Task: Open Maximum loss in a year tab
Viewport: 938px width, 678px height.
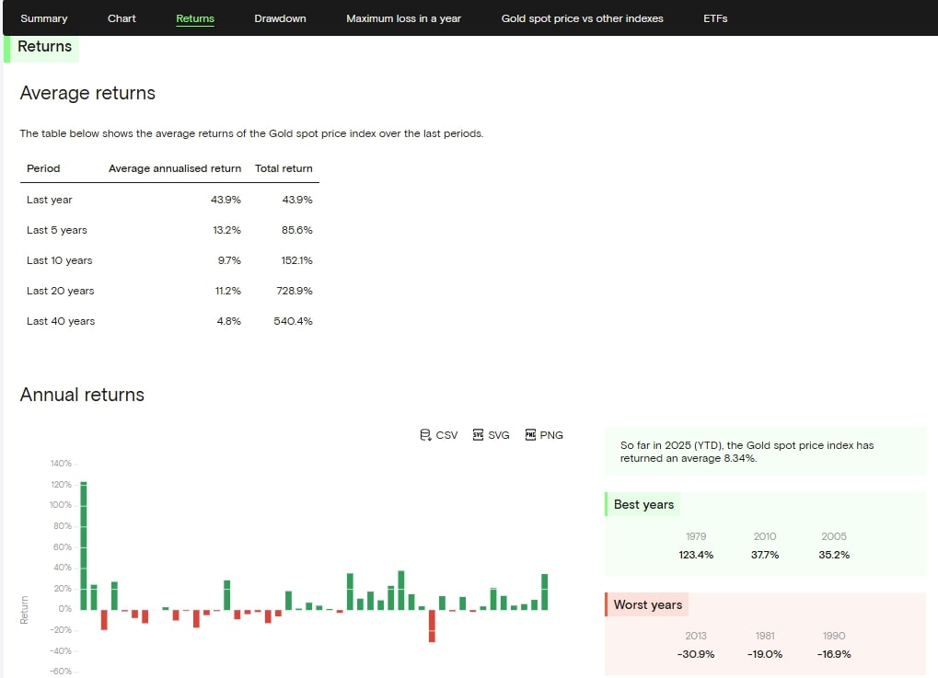Action: click(x=403, y=18)
